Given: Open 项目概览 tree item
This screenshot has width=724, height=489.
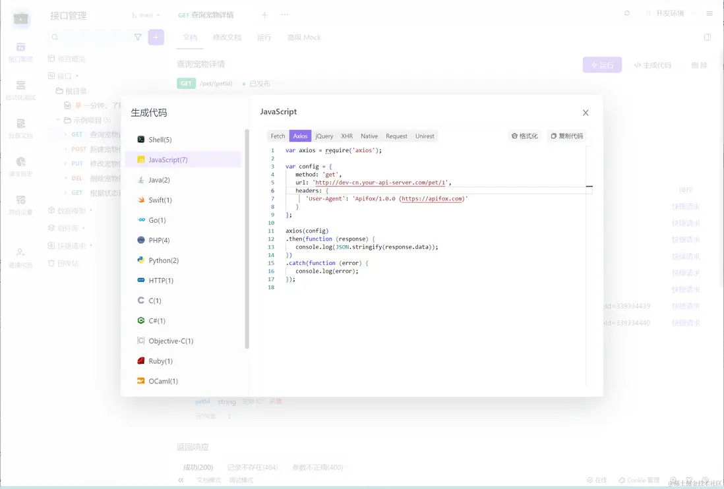Looking at the screenshot, I should tap(67, 59).
